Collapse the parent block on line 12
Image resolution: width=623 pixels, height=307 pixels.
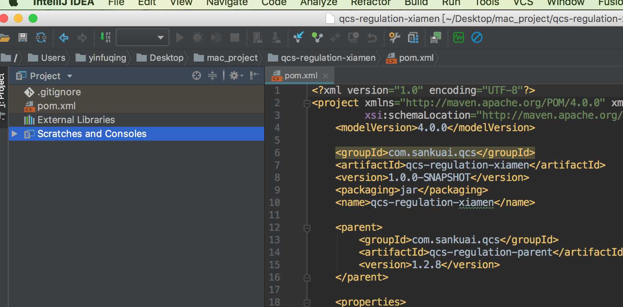pyautogui.click(x=307, y=228)
